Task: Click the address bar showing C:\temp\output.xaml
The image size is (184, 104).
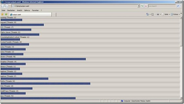Action: [75, 6]
